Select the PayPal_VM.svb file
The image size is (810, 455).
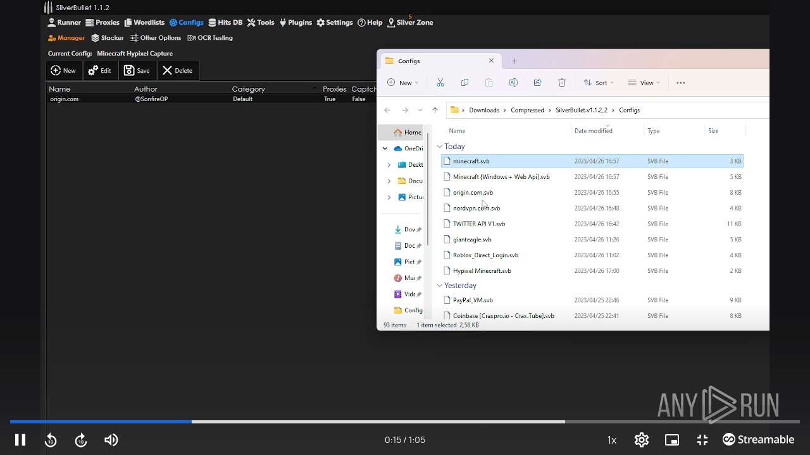(x=592, y=300)
